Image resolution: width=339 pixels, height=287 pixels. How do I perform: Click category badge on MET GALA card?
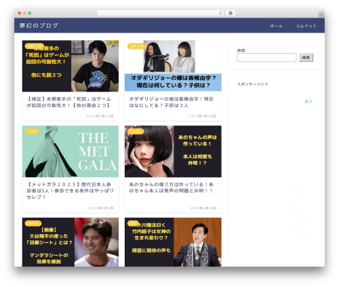[32, 132]
